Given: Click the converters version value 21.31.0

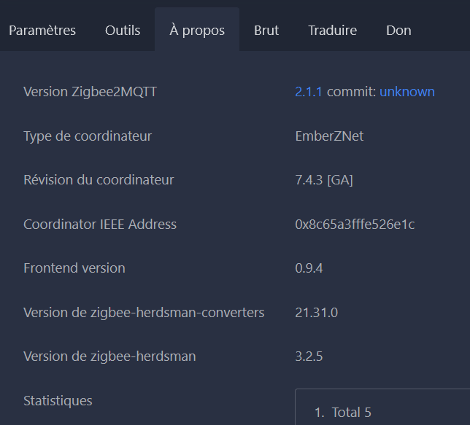Looking at the screenshot, I should click(x=317, y=313).
